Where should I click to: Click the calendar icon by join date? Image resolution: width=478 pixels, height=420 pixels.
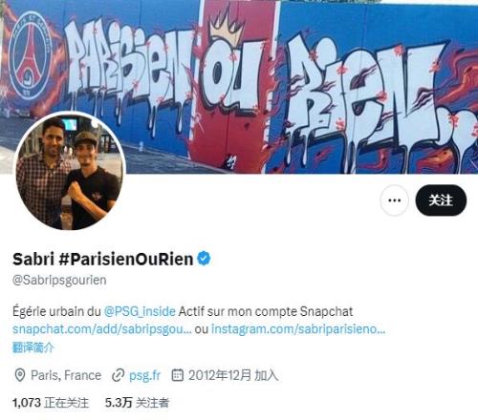178,375
